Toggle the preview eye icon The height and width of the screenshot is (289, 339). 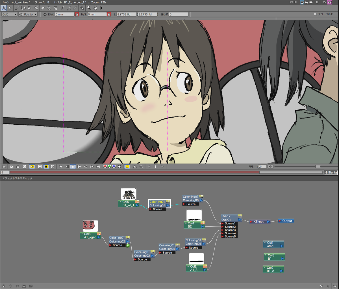324,2
